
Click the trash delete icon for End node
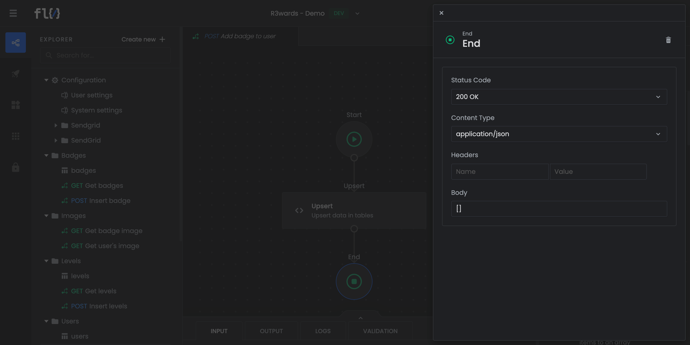(668, 40)
